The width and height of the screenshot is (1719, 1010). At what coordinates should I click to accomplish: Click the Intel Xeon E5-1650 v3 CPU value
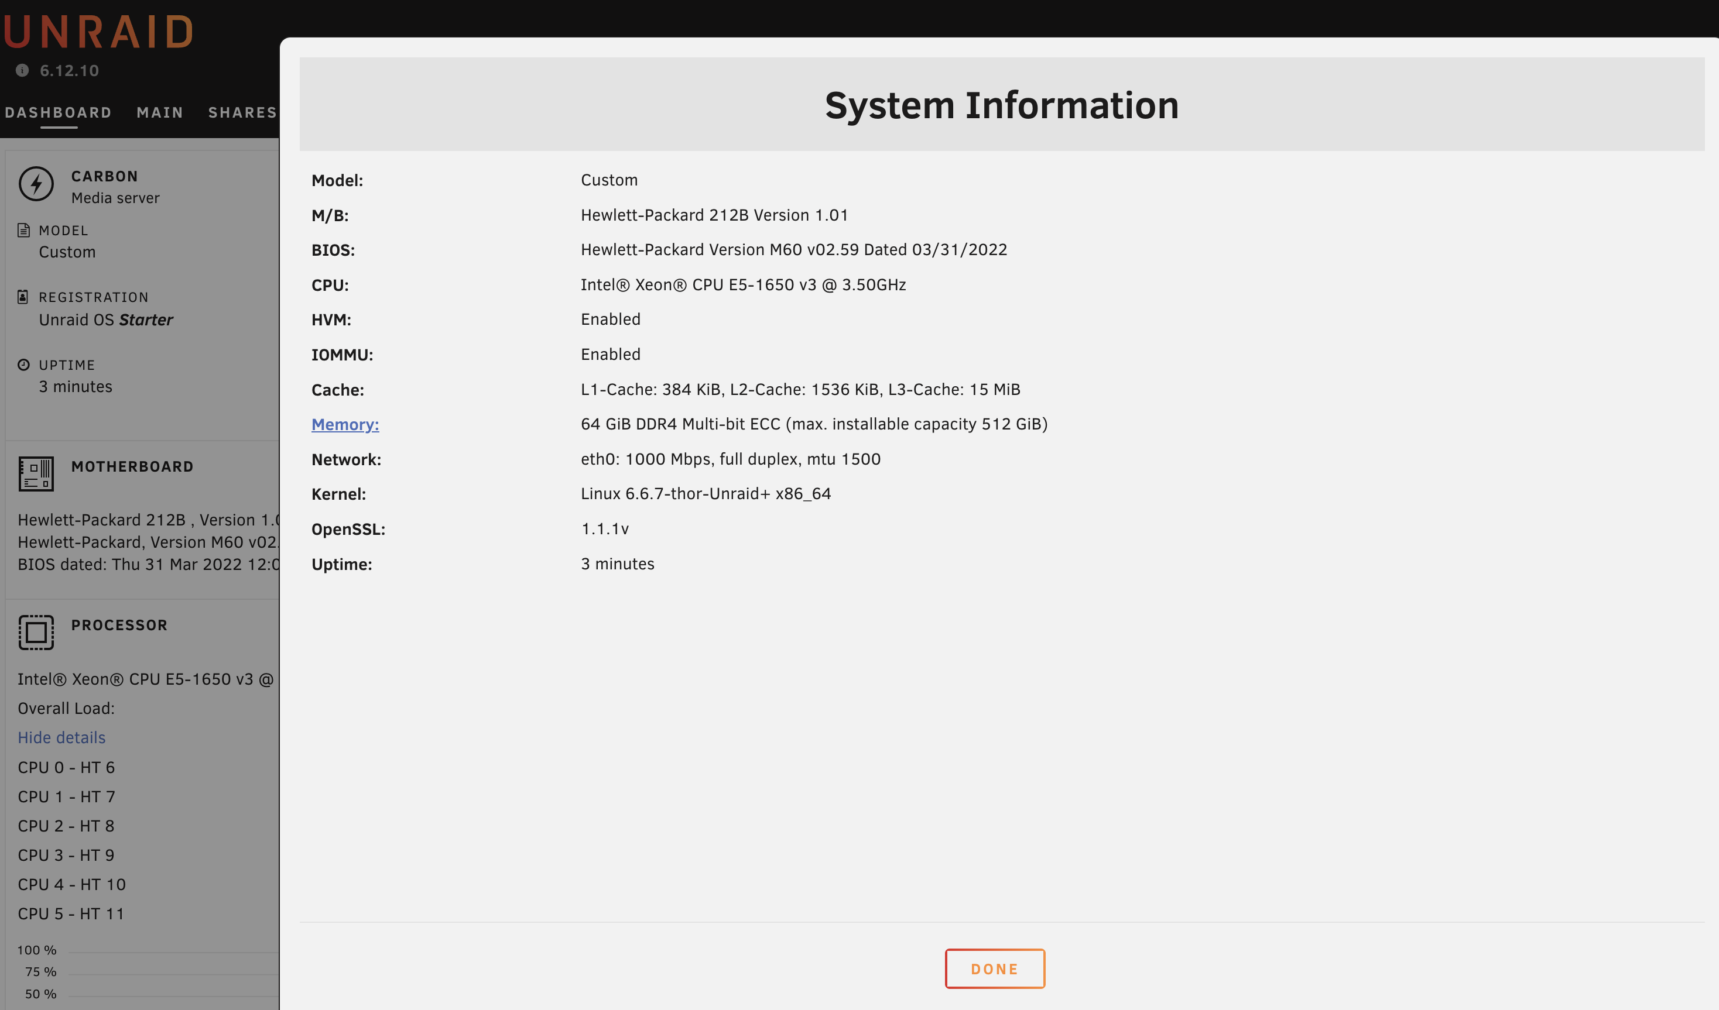pos(743,284)
